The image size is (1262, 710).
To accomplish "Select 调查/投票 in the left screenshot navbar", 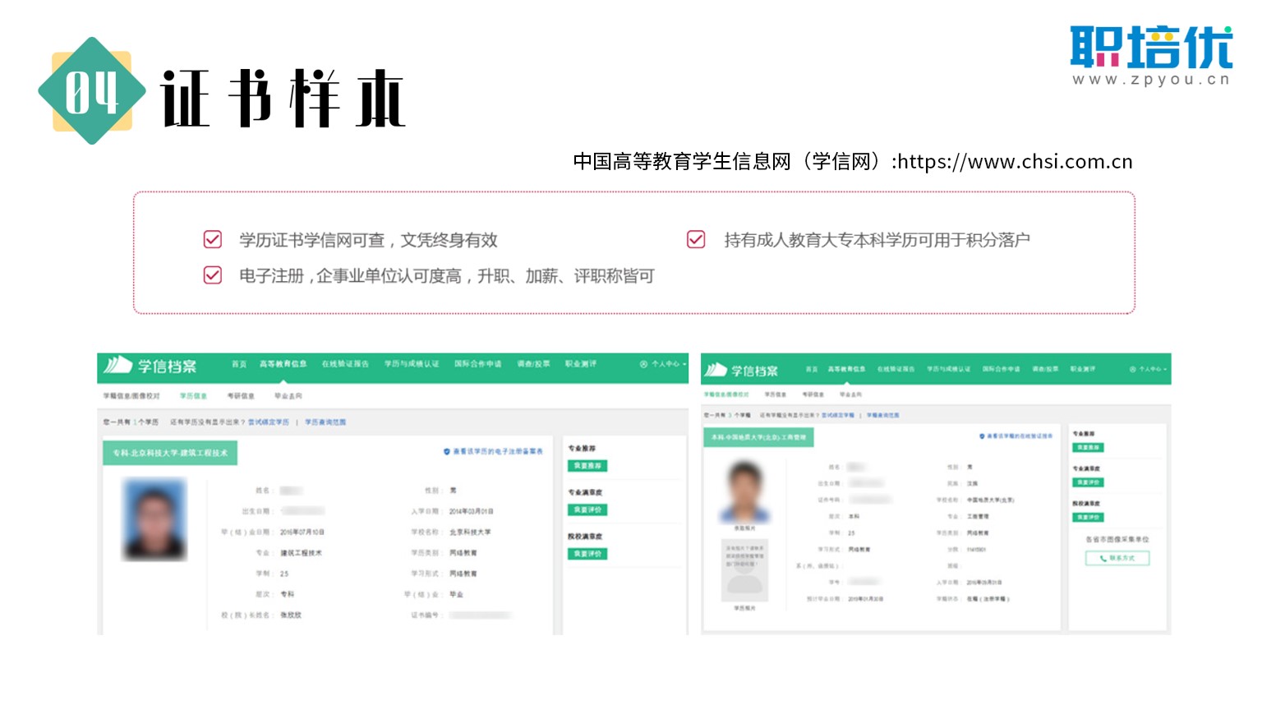I will click(534, 364).
